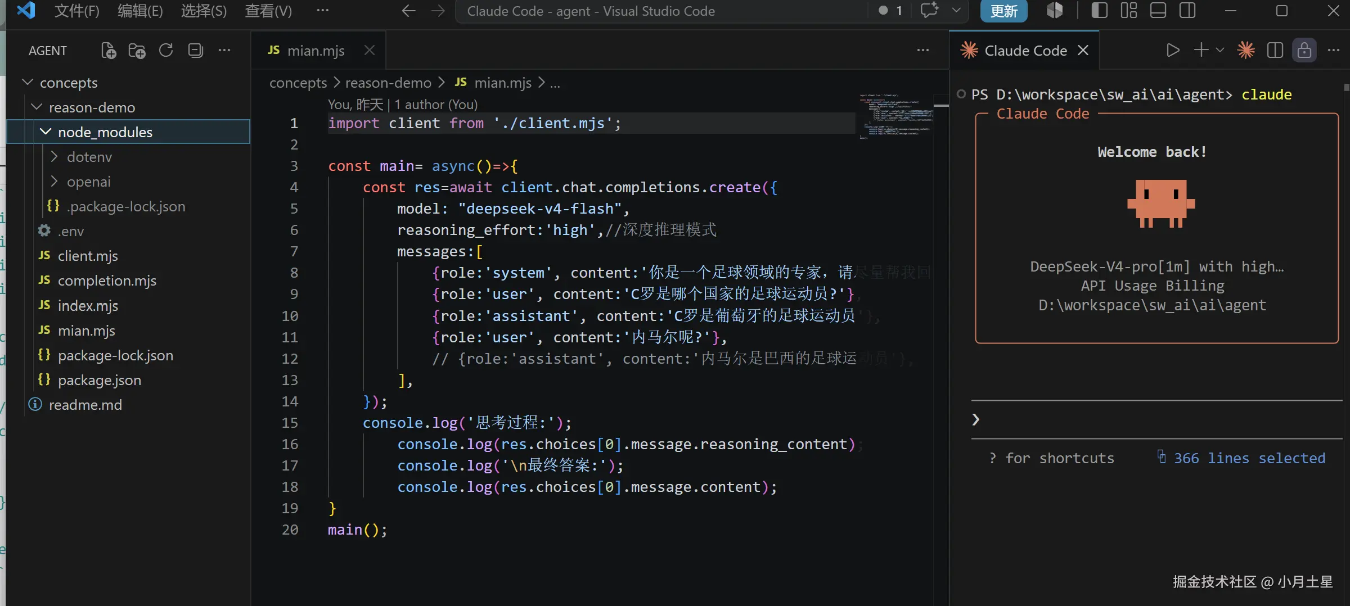Collapse the reason-demo folder
The height and width of the screenshot is (606, 1350).
point(37,107)
